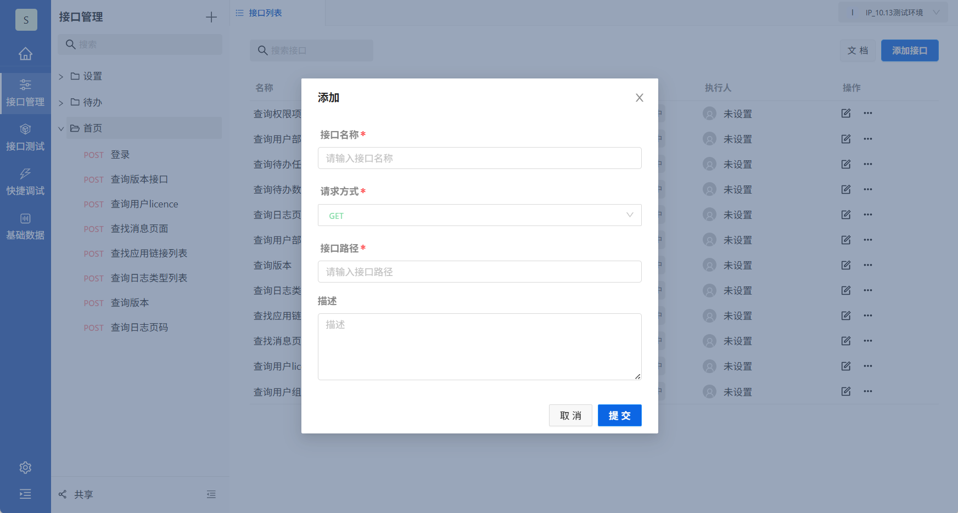
Task: Open the 接口管理 section in the sidebar
Action: [x=25, y=92]
